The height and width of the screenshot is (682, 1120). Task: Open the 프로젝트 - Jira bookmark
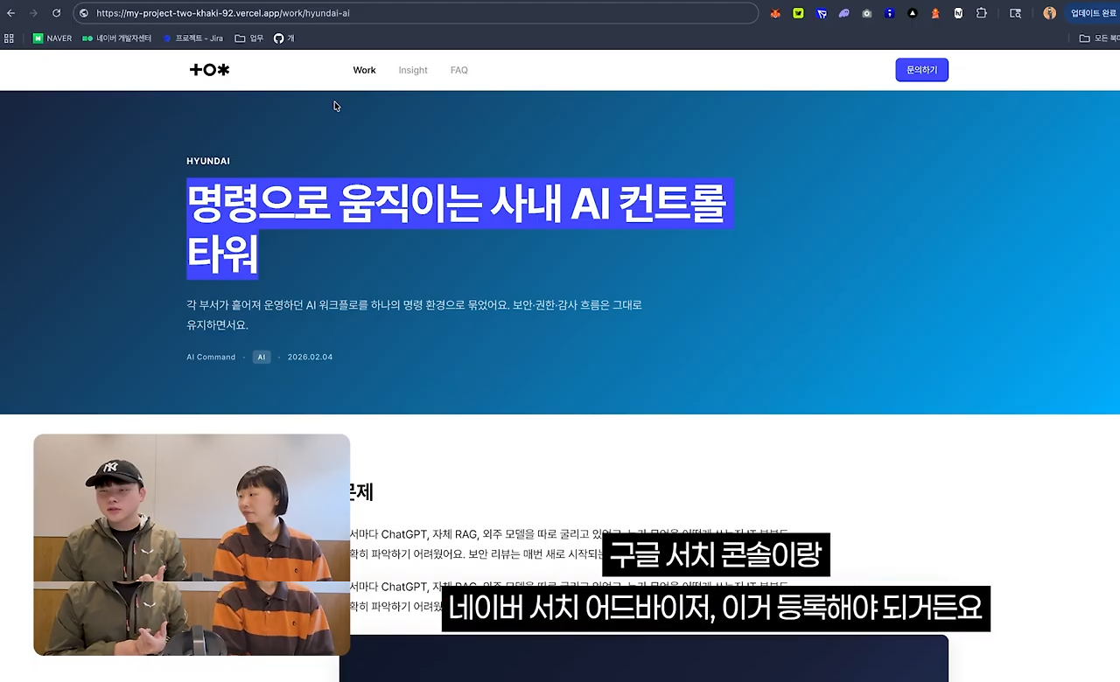click(192, 38)
